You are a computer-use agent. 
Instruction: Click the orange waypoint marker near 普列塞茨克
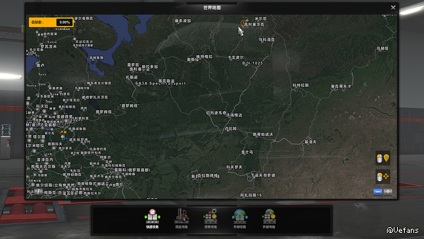point(243,23)
